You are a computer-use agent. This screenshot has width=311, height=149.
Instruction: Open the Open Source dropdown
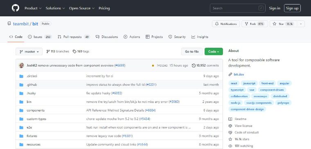82,8
